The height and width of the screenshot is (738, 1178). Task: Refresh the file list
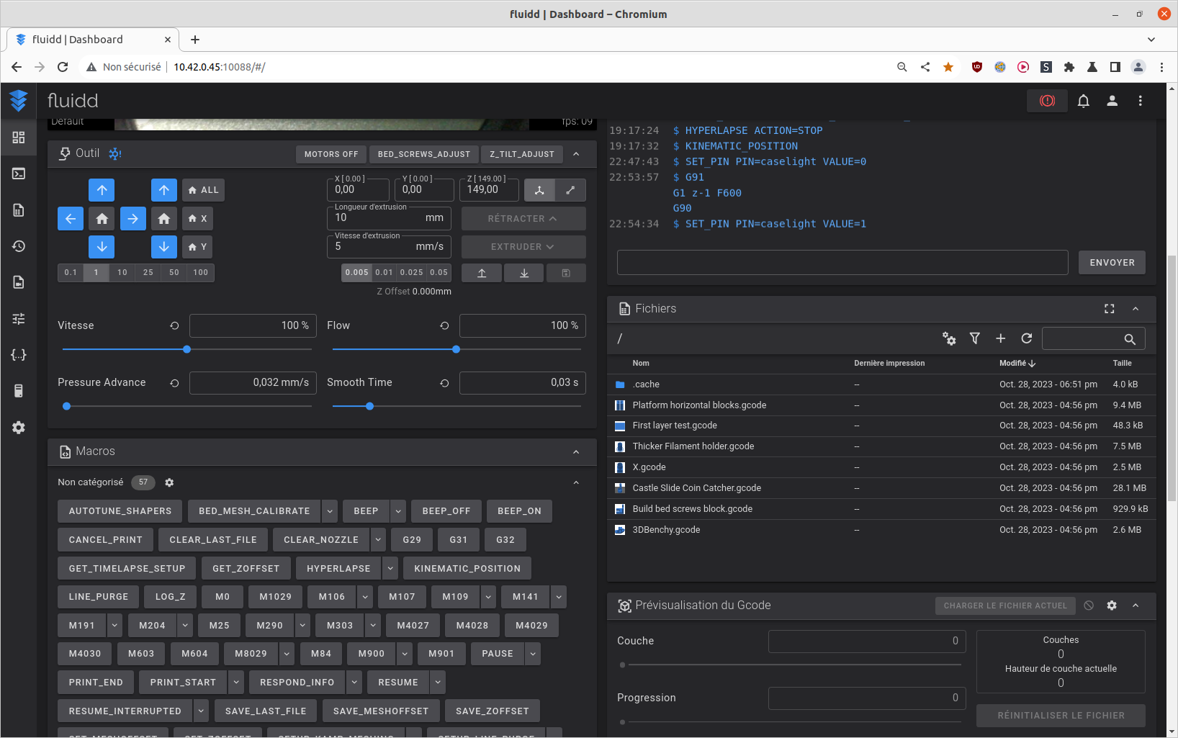coord(1026,338)
